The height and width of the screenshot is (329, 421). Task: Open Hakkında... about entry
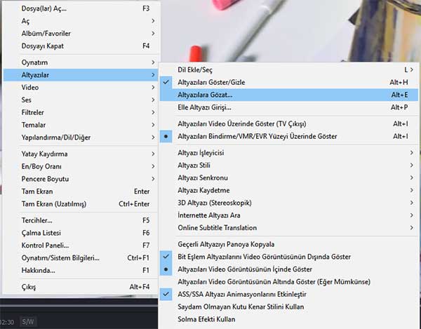(x=81, y=270)
